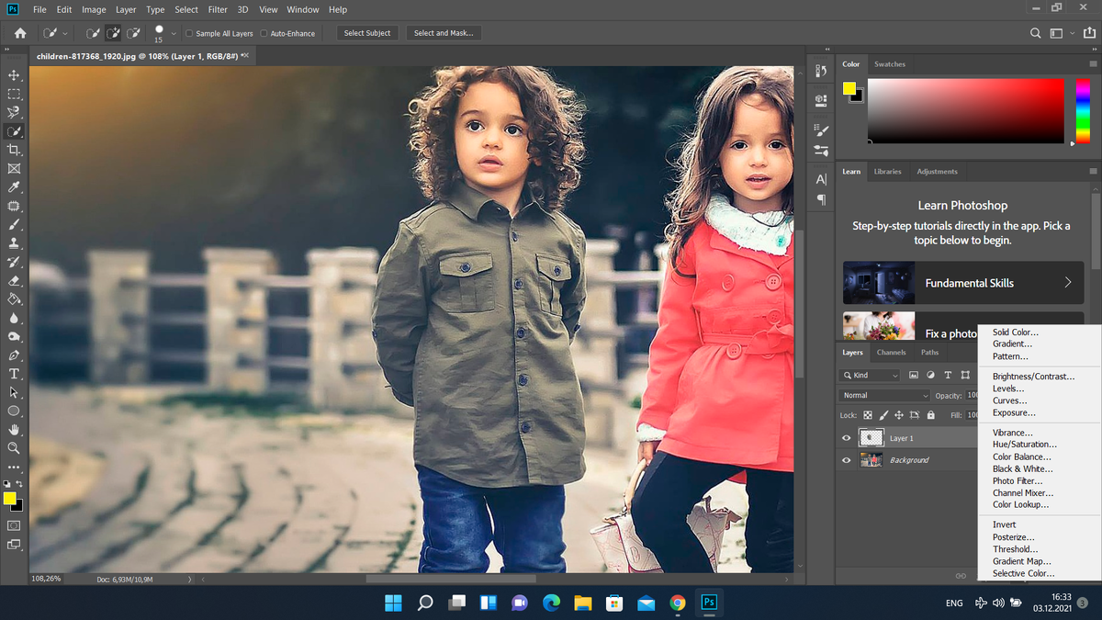Select the Zoom tool in toolbar
Viewport: 1102px width, 620px height.
pos(14,448)
